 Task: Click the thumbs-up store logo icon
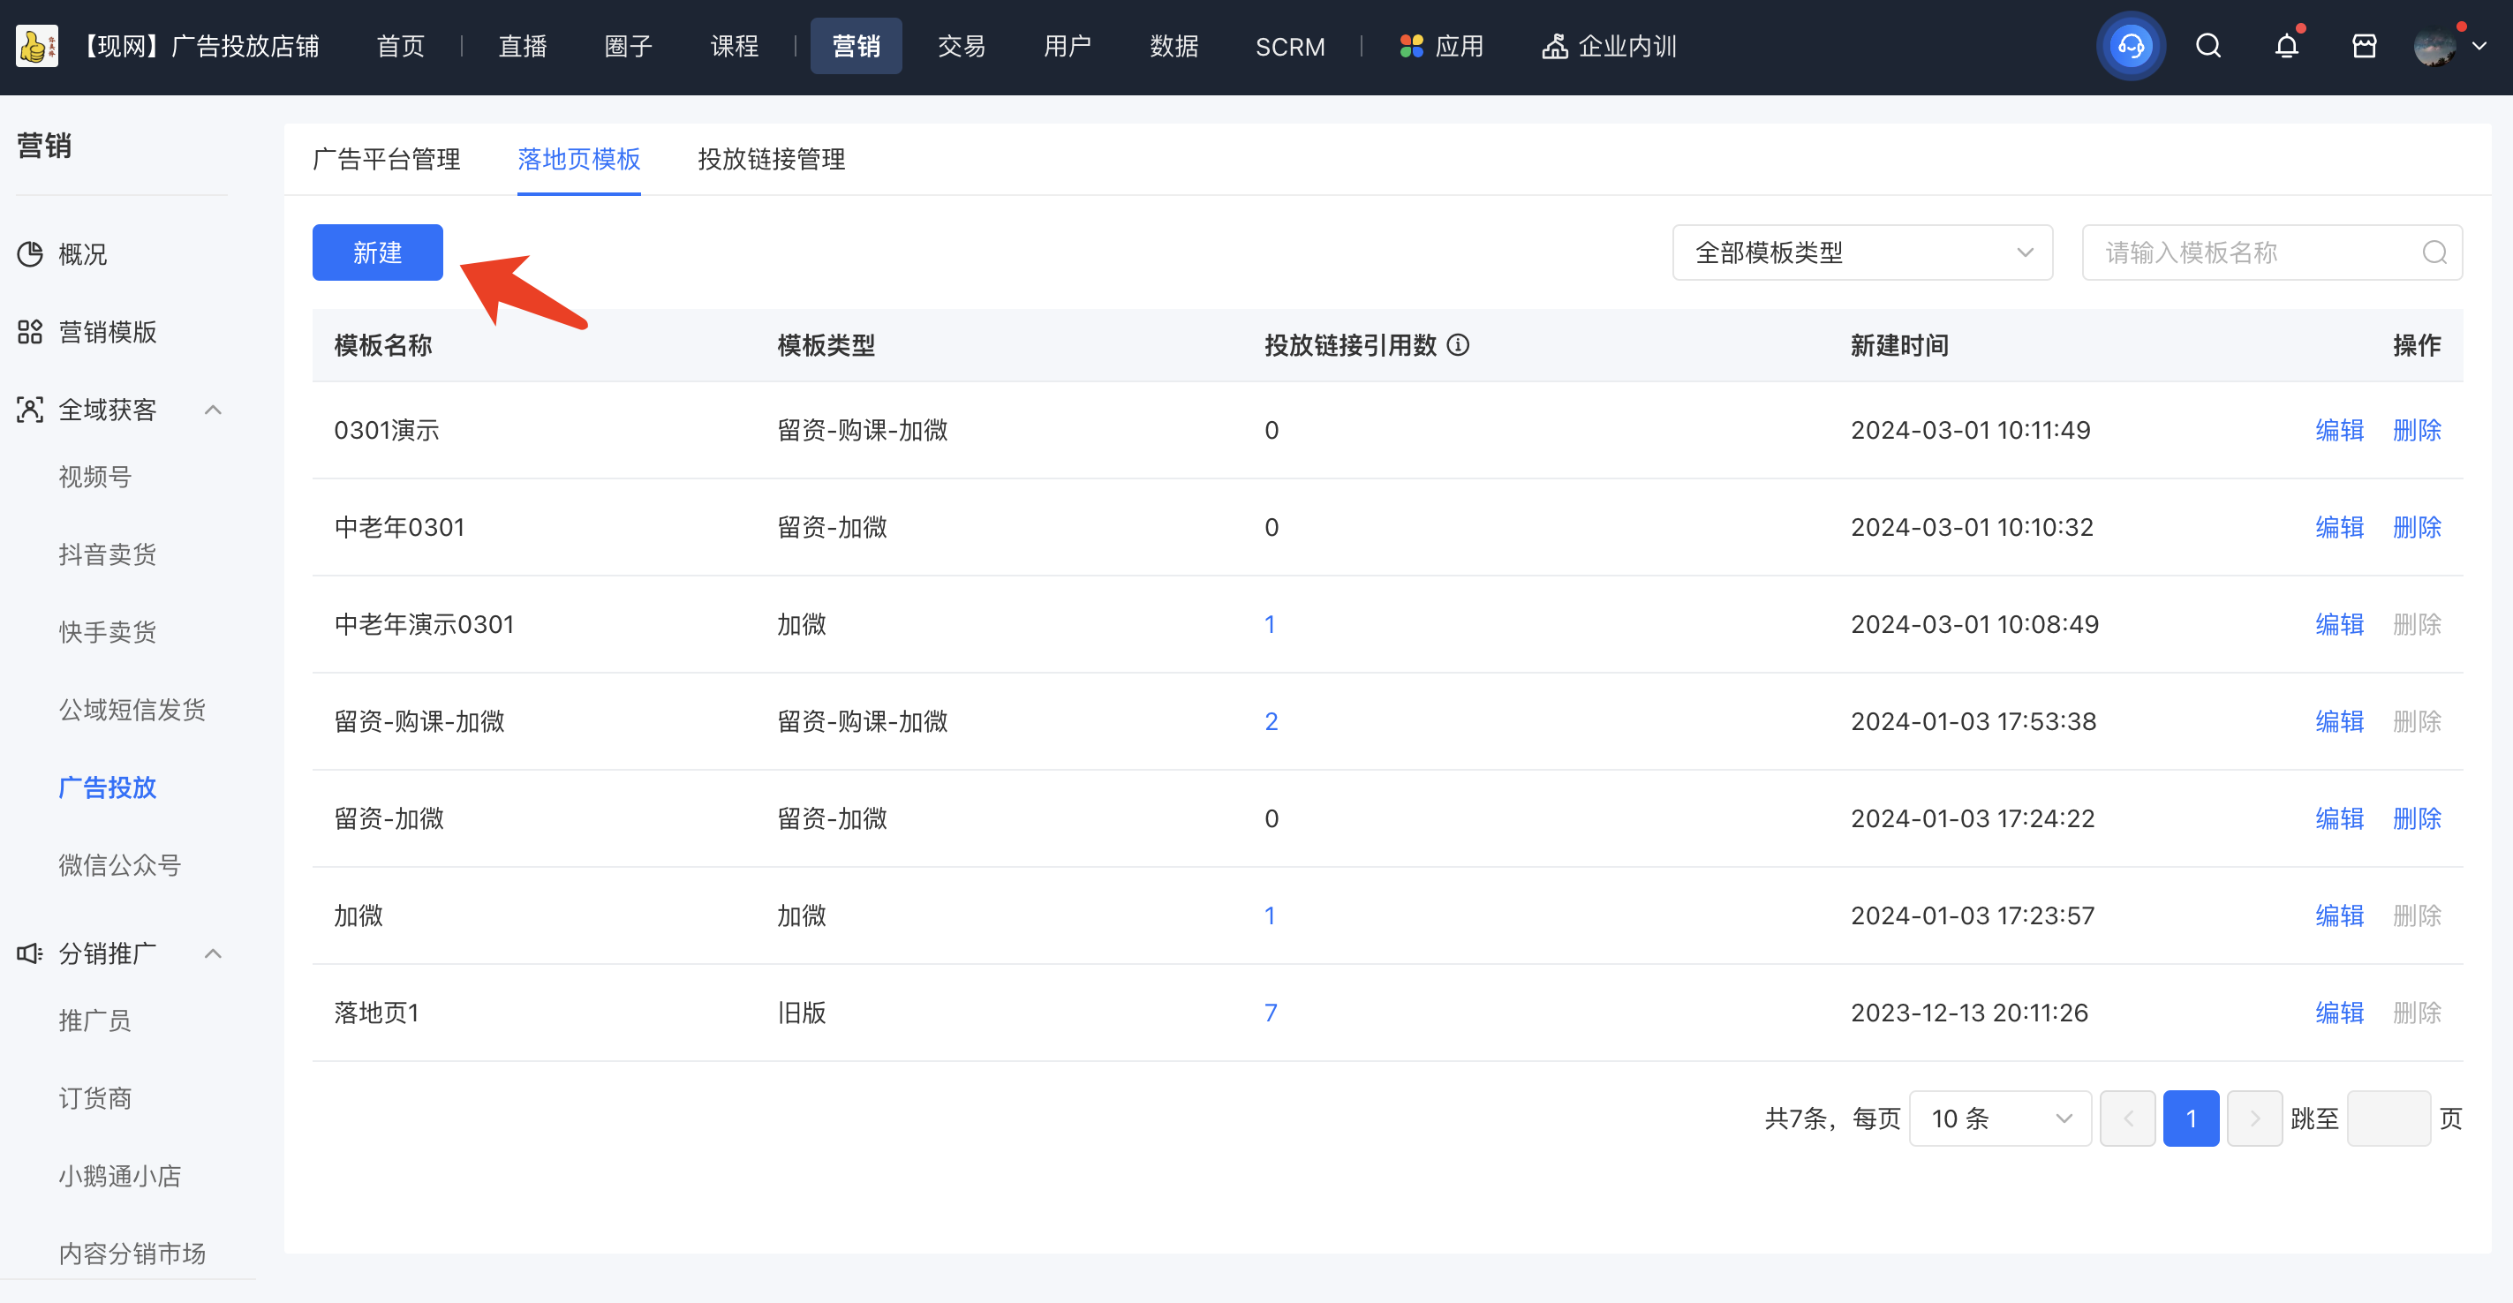coord(37,46)
